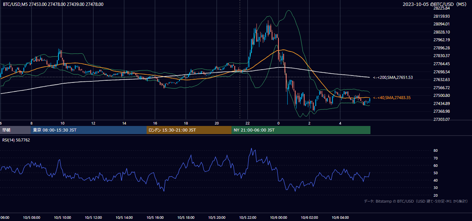472x221 pixels.
Task: Click the 10/5 14:00 date tick
Action: [x=124, y=218]
